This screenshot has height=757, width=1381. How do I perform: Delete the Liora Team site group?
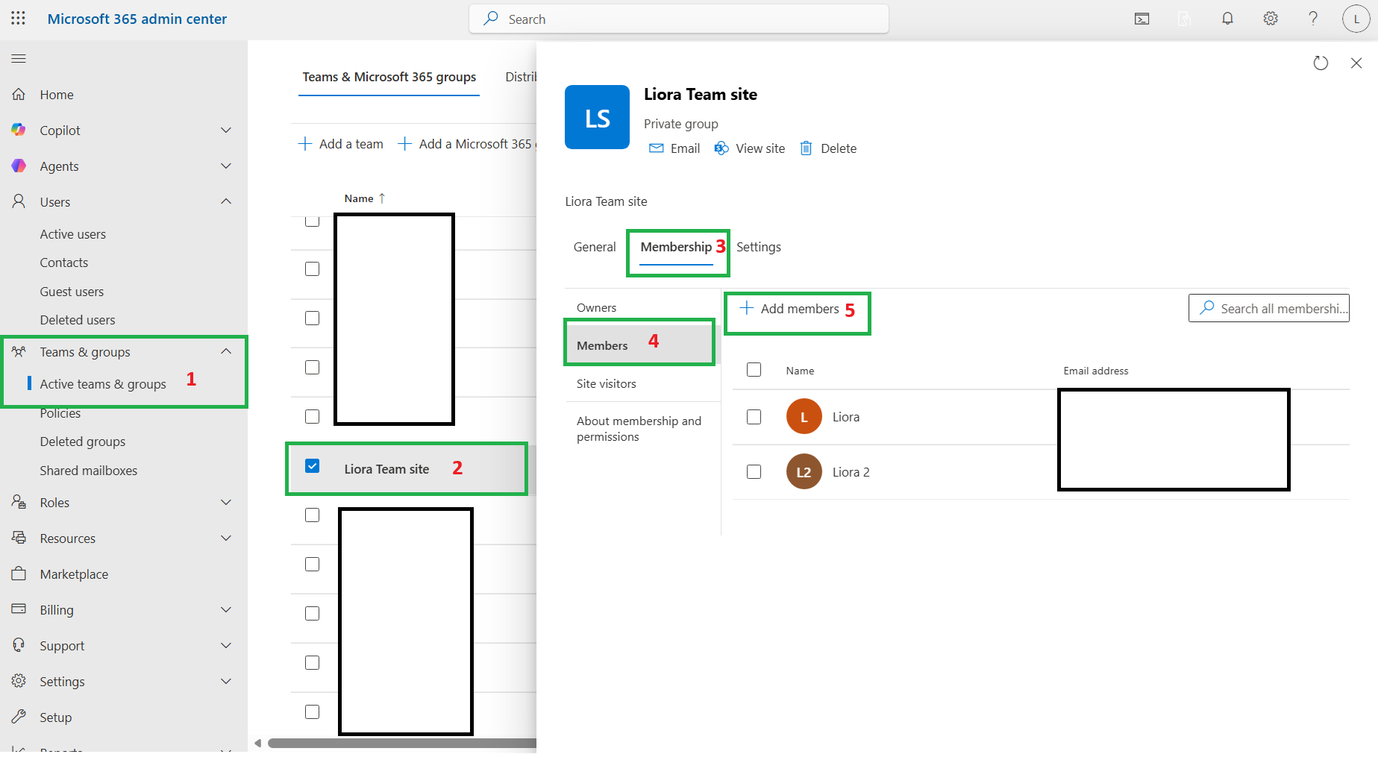click(828, 148)
